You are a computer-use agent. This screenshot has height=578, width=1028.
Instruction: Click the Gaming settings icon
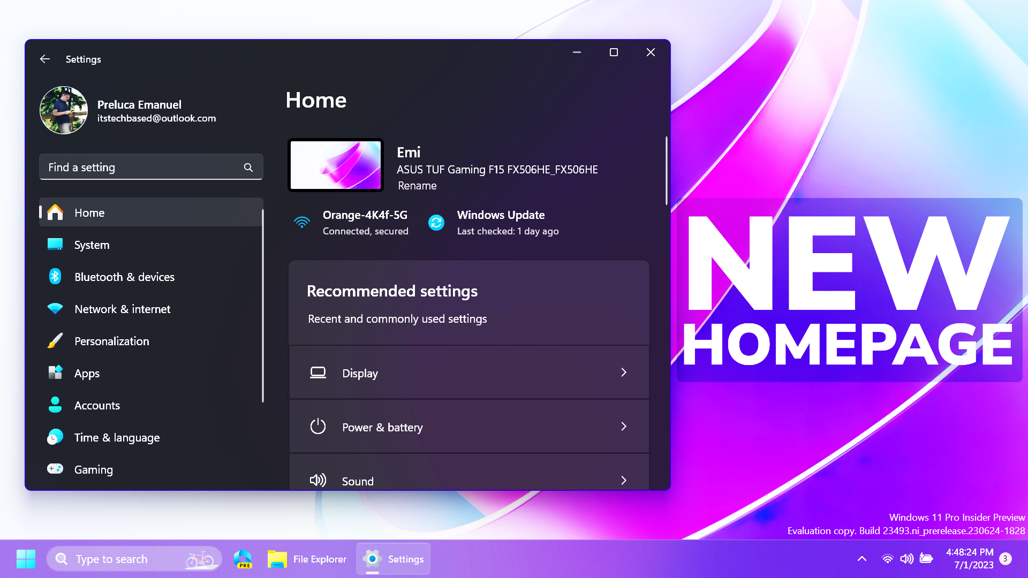pos(55,469)
